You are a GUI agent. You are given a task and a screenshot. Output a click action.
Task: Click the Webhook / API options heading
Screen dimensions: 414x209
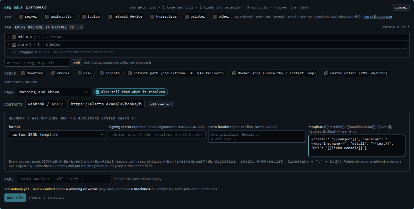pos(72,118)
